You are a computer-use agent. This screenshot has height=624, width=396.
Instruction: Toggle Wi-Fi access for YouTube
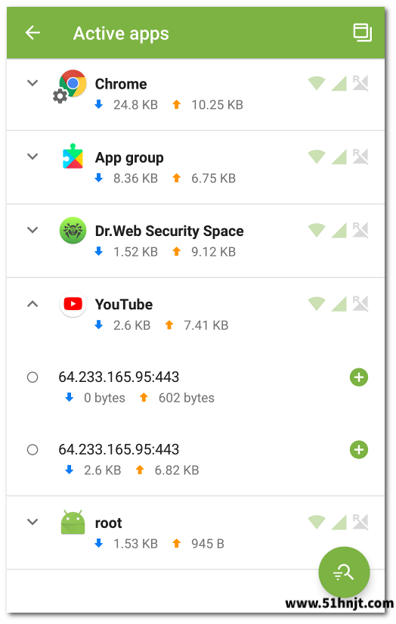(317, 304)
